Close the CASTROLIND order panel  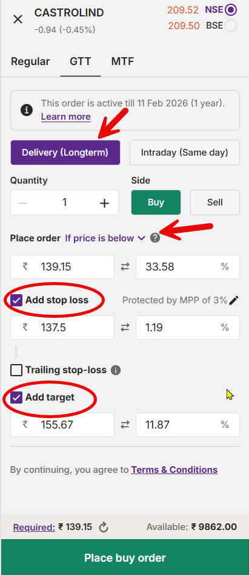[18, 19]
